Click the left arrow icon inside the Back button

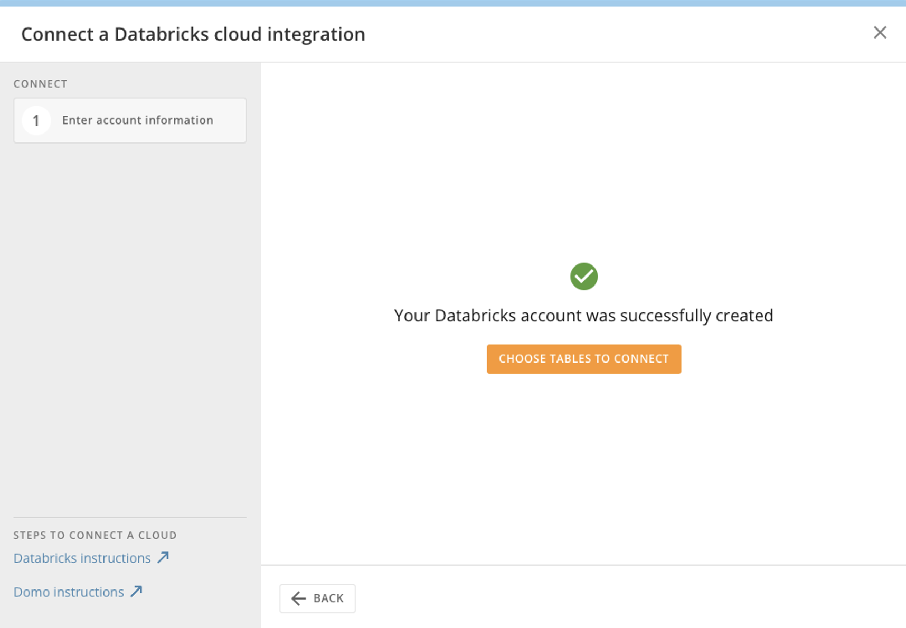tap(299, 598)
